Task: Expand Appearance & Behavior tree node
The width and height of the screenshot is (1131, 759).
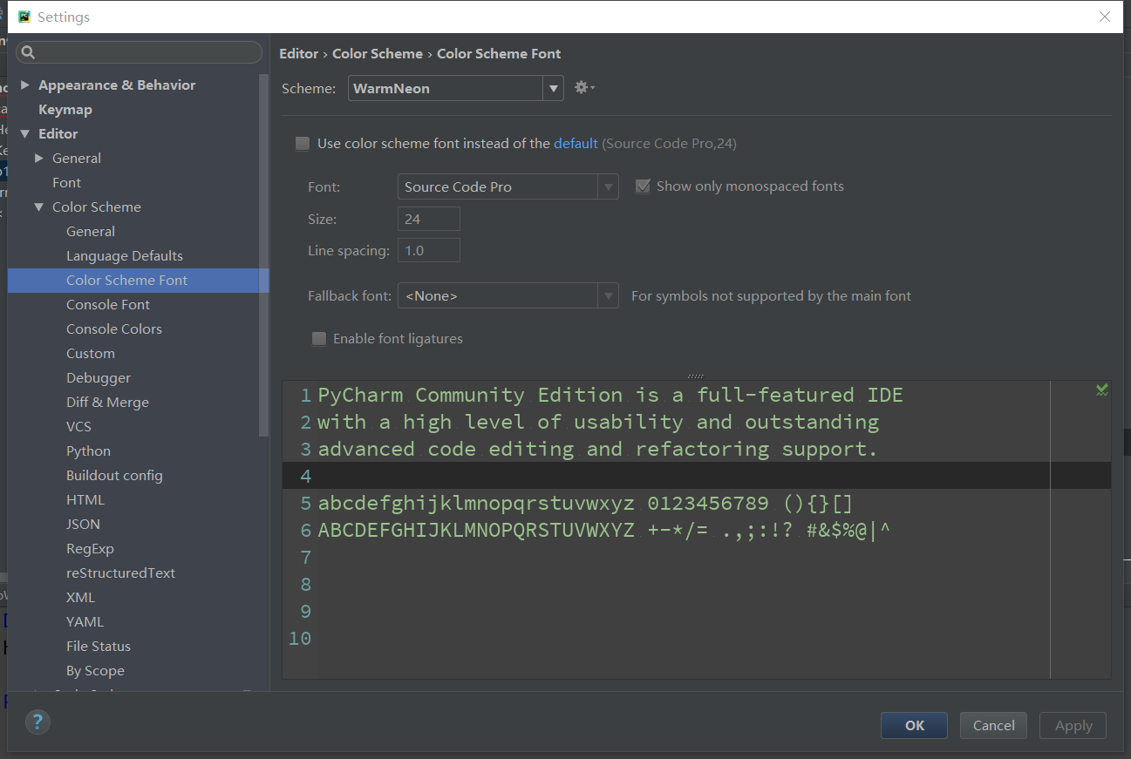Action: (25, 85)
